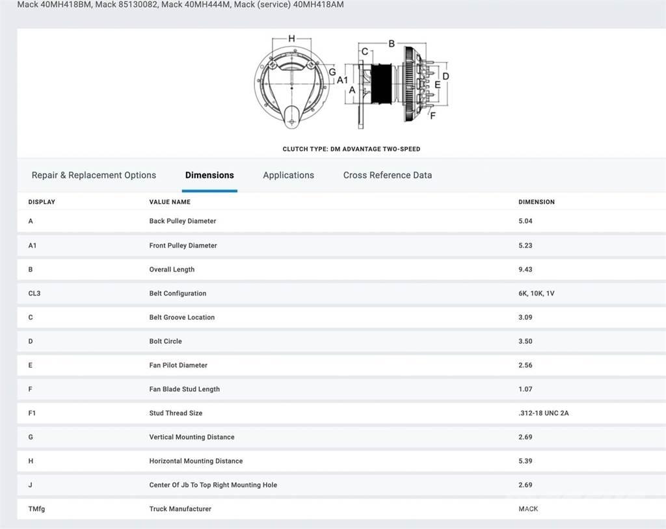
Task: Click the Truck Manufacturer value MACK
Action: coord(528,510)
